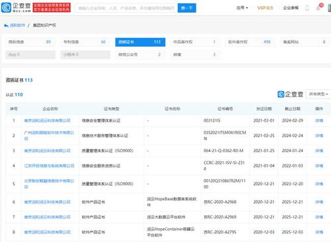Select 润云大数据云平台软件 certificate name
The image size is (331, 242).
[166, 217]
